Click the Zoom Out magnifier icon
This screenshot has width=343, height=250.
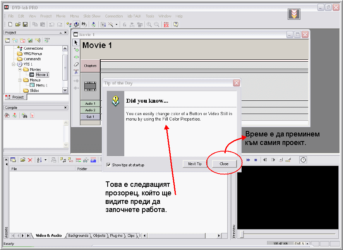pyautogui.click(x=156, y=24)
